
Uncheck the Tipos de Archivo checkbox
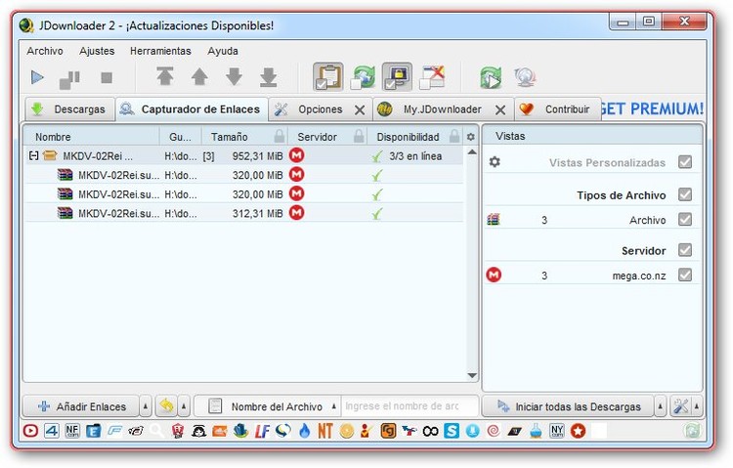click(x=685, y=194)
